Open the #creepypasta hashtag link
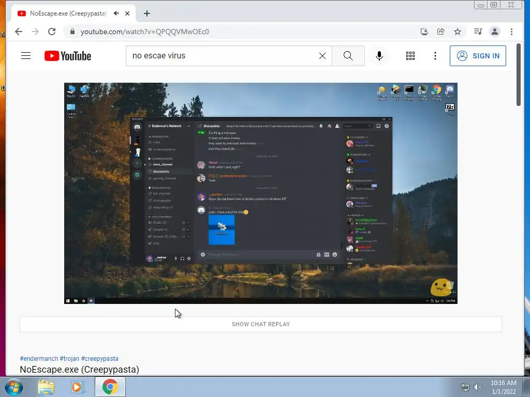Screen dimensions: 530x397 click(100, 359)
